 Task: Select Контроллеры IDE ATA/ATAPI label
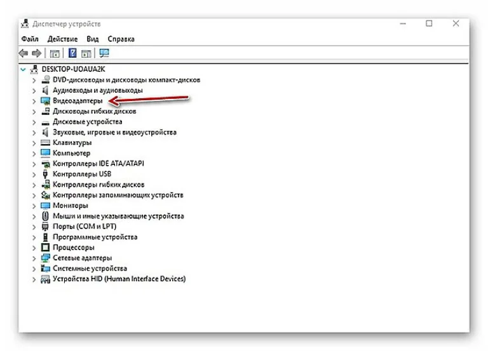(x=98, y=164)
